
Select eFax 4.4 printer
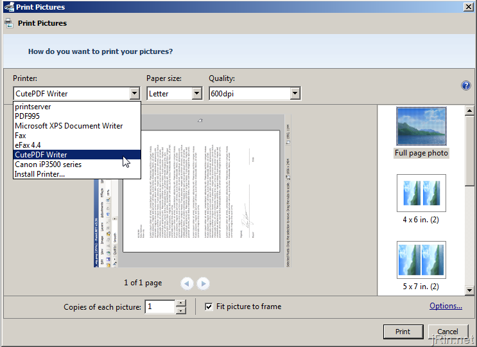pyautogui.click(x=77, y=145)
